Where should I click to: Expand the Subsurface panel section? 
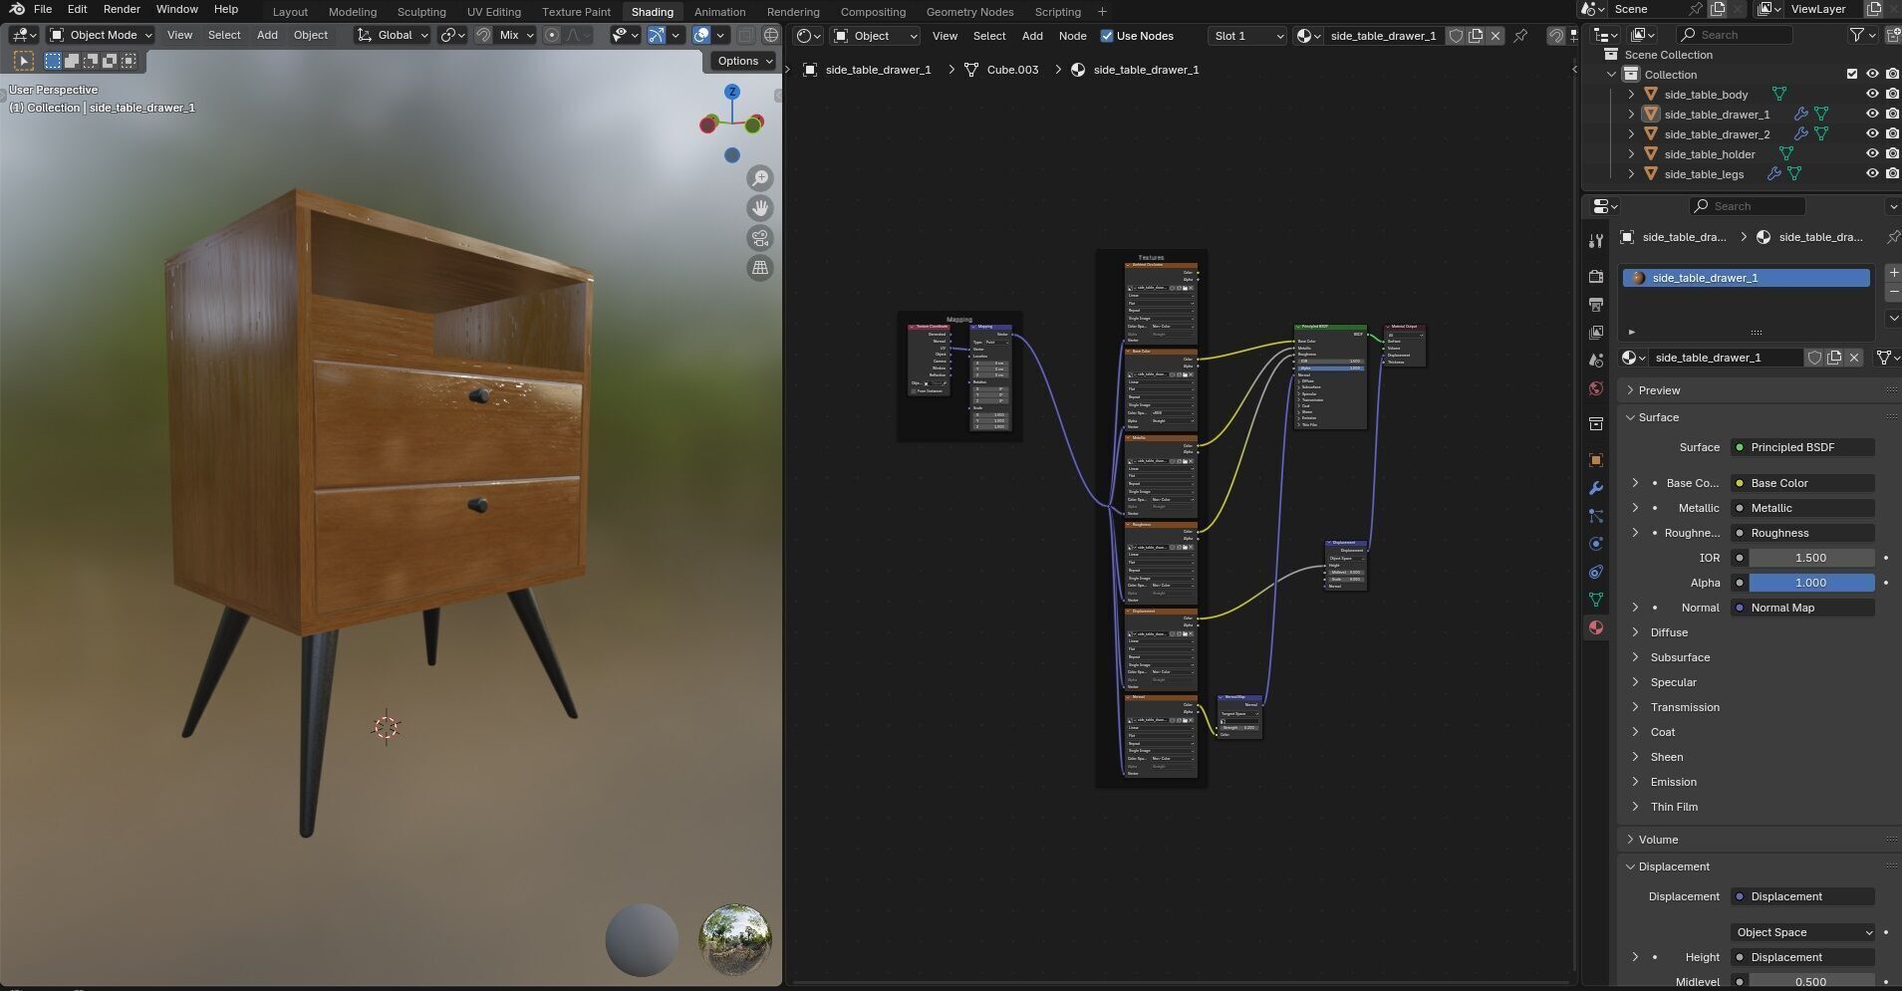[1680, 657]
